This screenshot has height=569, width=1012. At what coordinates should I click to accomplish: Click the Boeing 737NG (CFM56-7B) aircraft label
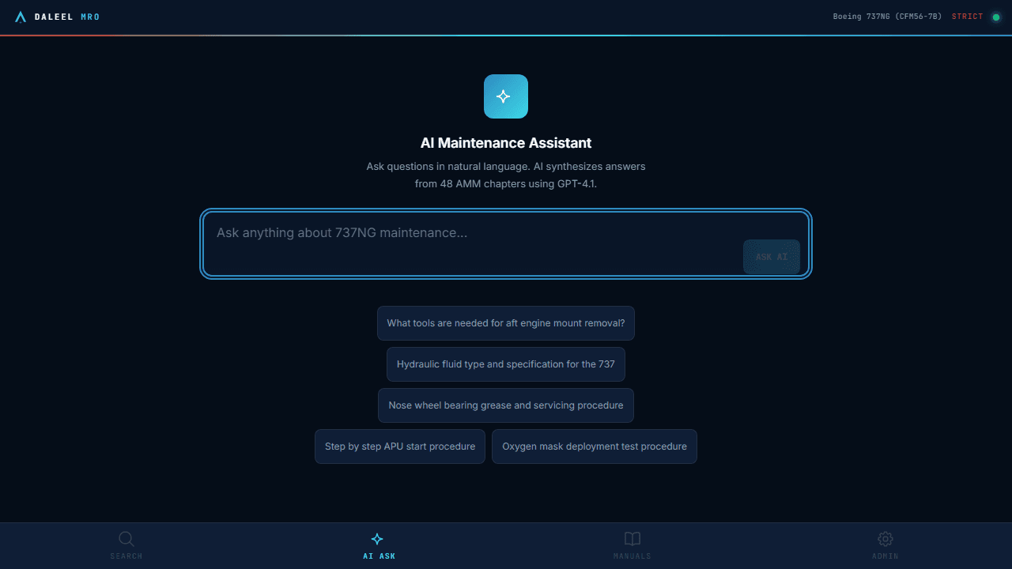(887, 17)
